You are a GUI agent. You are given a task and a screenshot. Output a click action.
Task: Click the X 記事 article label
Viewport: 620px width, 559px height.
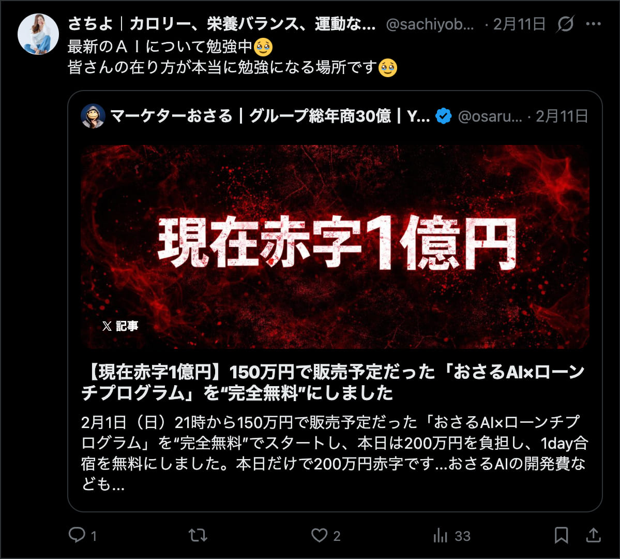point(120,326)
